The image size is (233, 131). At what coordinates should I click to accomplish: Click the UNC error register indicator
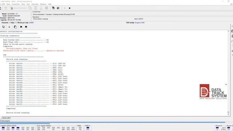click(x=44, y=128)
